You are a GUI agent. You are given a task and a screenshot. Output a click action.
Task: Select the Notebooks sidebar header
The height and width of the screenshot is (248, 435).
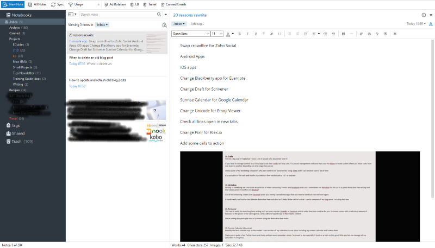(19, 15)
